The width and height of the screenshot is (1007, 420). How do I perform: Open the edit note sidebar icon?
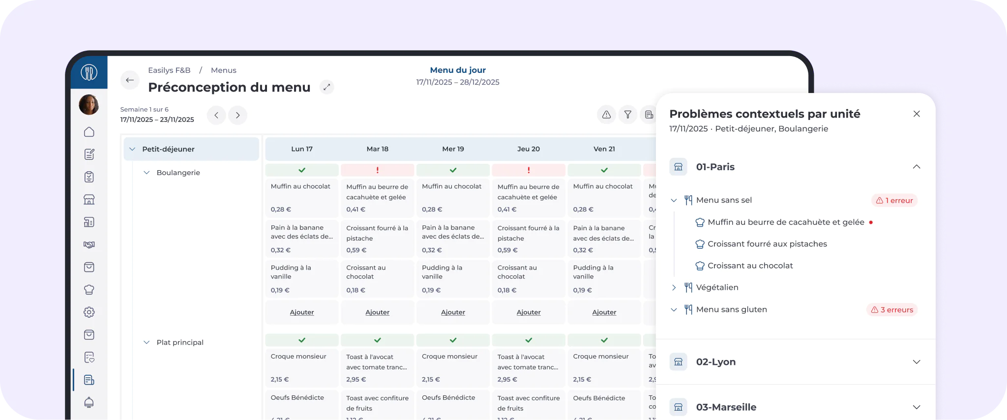89,154
